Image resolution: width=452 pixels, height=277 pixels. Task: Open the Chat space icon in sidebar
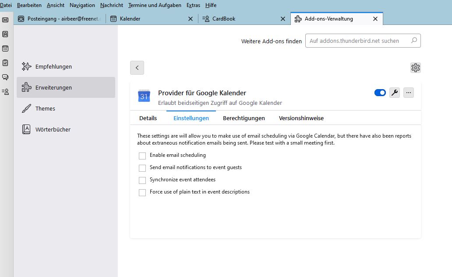[x=5, y=77]
